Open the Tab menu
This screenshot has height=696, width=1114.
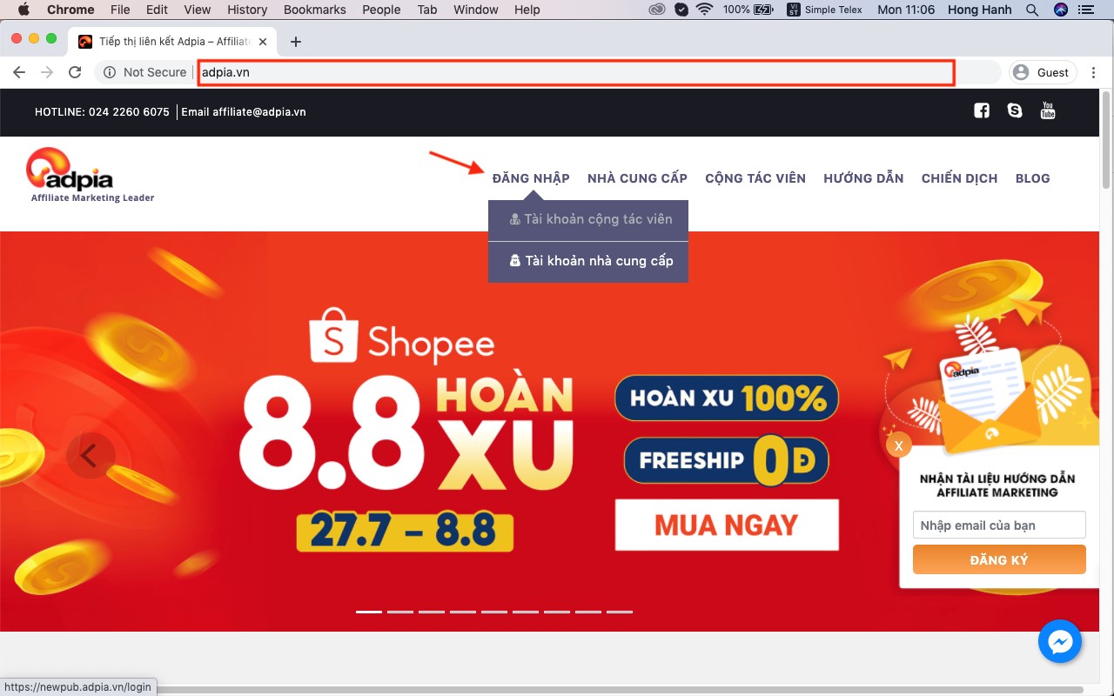pyautogui.click(x=427, y=10)
